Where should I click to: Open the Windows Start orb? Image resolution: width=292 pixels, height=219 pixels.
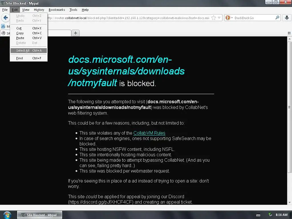pyautogui.click(x=7, y=215)
